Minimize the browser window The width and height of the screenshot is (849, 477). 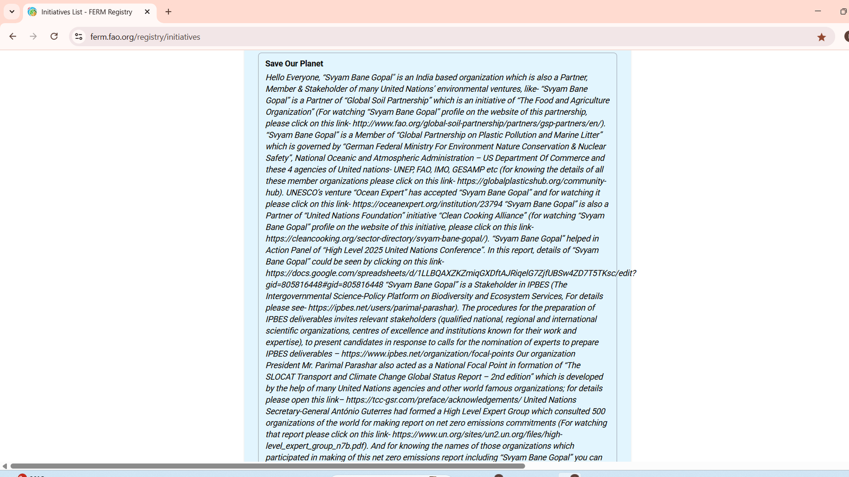click(x=818, y=11)
